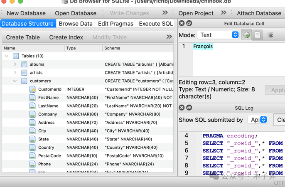Expand the artists table node
The height and width of the screenshot is (187, 285).
(15, 73)
